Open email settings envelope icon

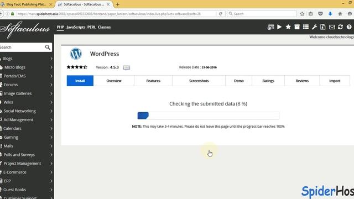(x=332, y=27)
